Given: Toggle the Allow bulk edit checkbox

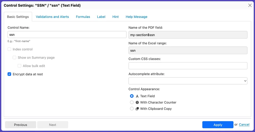Looking at the screenshot, I should click(x=19, y=66).
